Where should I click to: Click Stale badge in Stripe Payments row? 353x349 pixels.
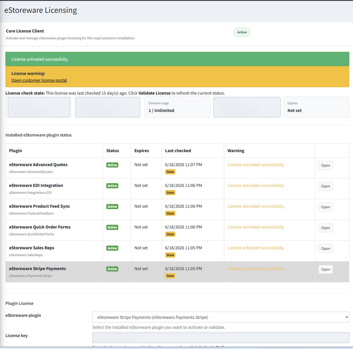point(170,276)
